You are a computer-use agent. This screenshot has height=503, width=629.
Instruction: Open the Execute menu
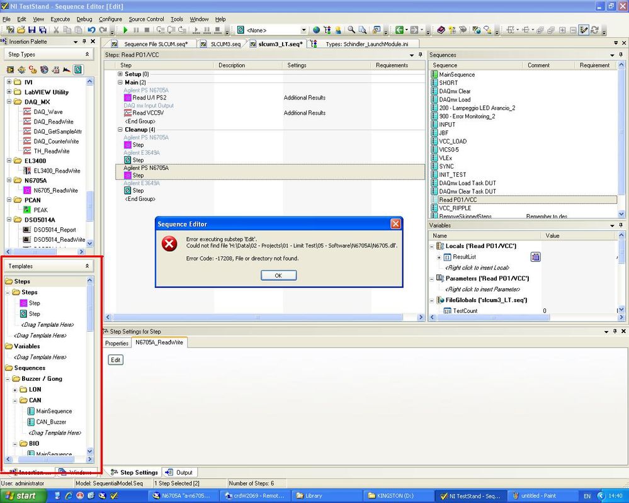[60, 19]
